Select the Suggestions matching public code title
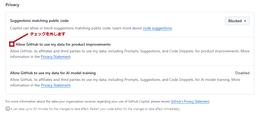Image resolution: width=259 pixels, height=114 pixels. 39,21
